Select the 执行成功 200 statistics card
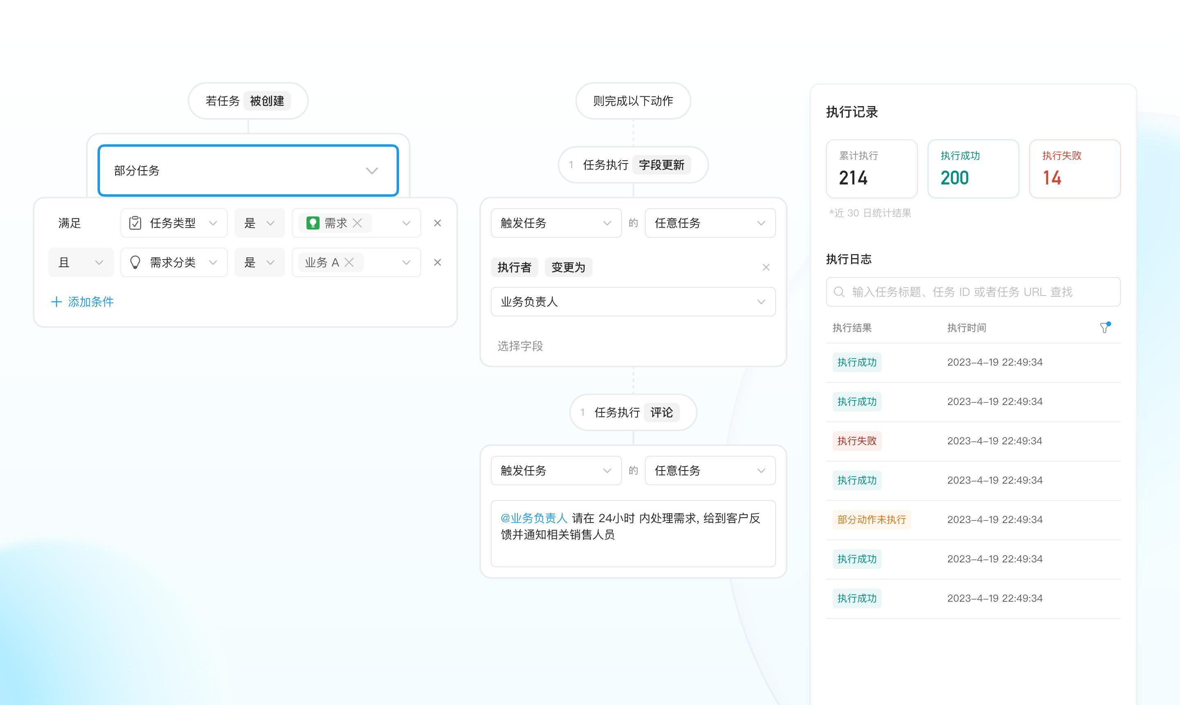The image size is (1180, 705). [973, 168]
